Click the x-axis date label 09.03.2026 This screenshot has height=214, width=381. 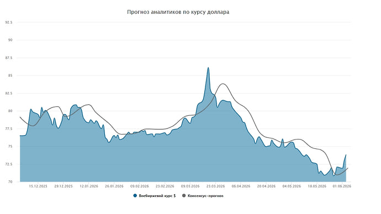pos(190,186)
